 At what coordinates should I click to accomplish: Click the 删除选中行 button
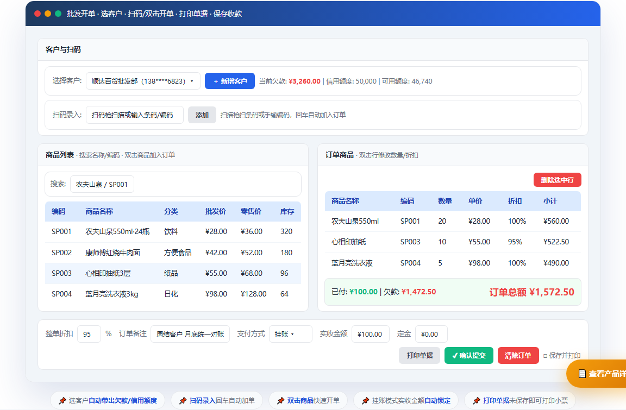click(x=558, y=180)
